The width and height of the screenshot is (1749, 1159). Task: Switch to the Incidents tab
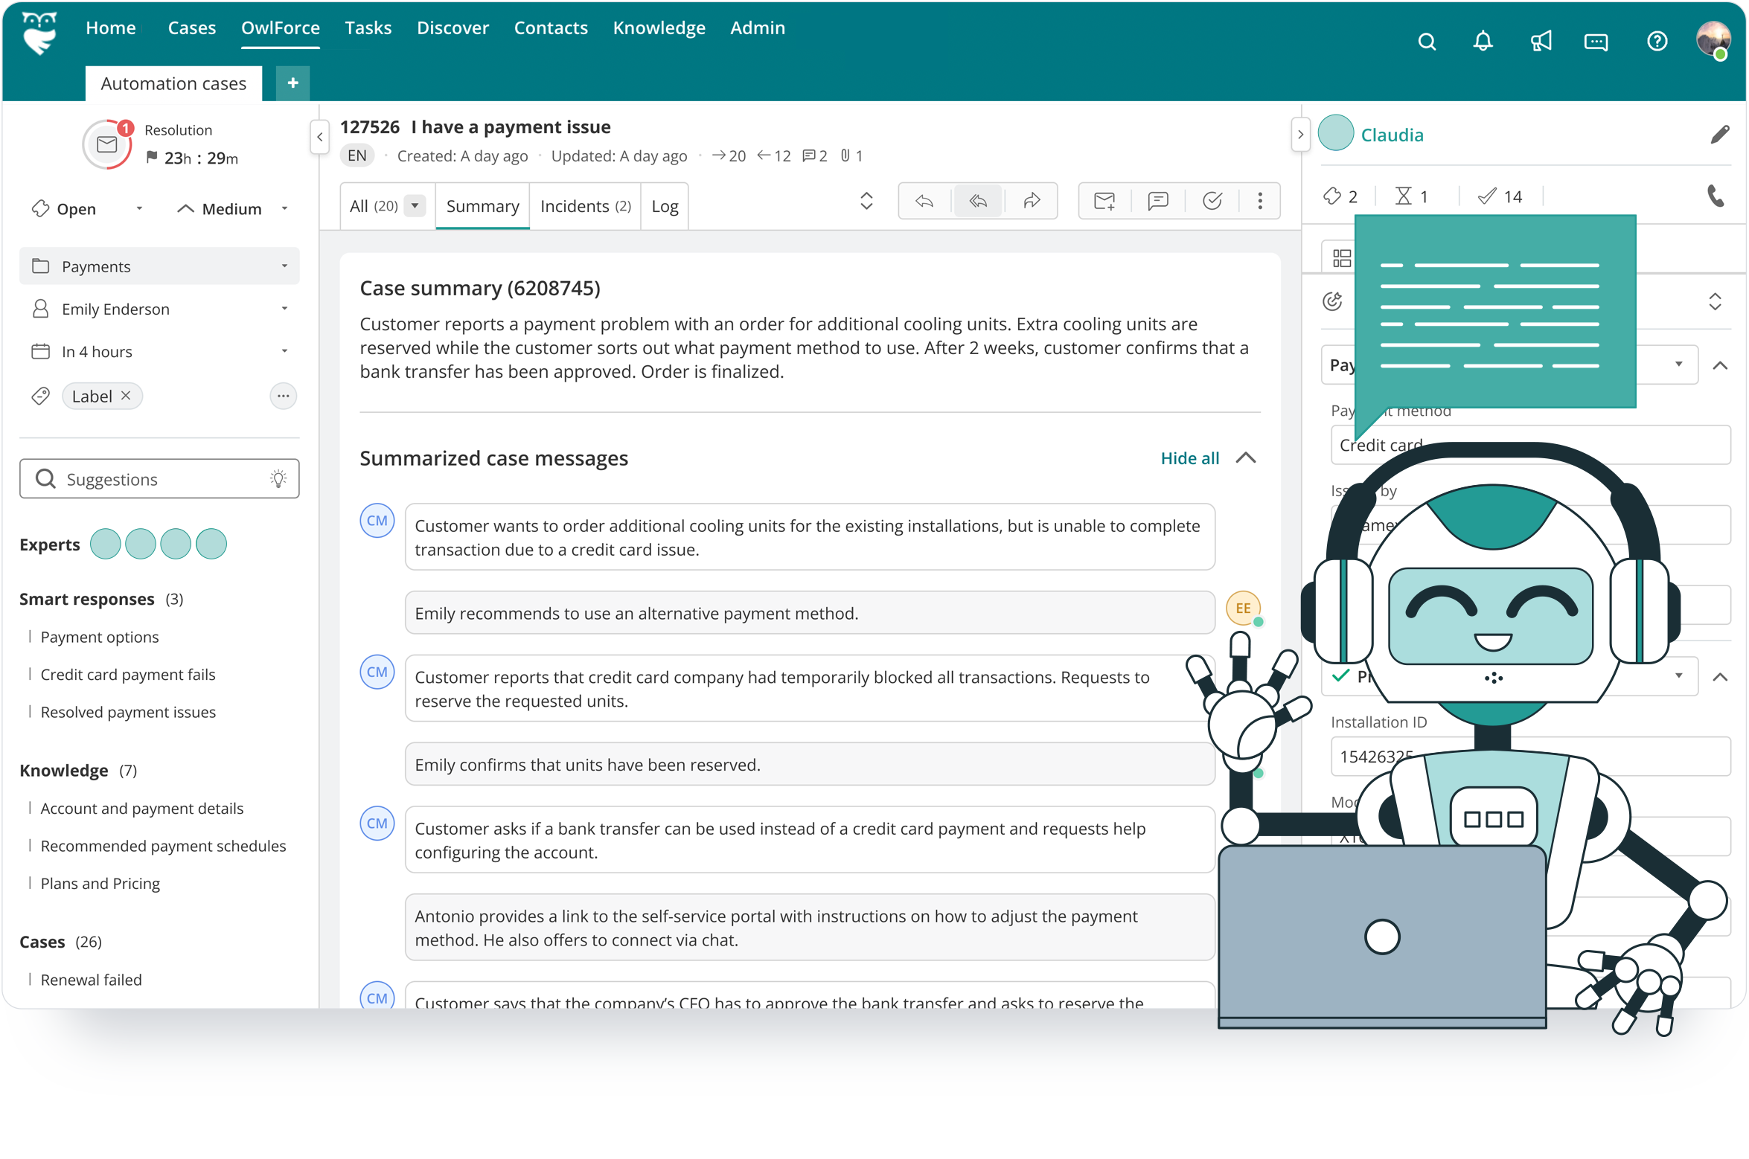tap(585, 205)
